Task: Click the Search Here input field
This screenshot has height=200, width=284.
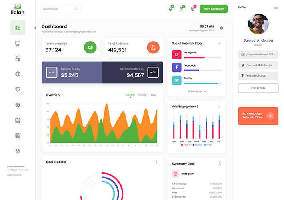Action: coord(58,9)
